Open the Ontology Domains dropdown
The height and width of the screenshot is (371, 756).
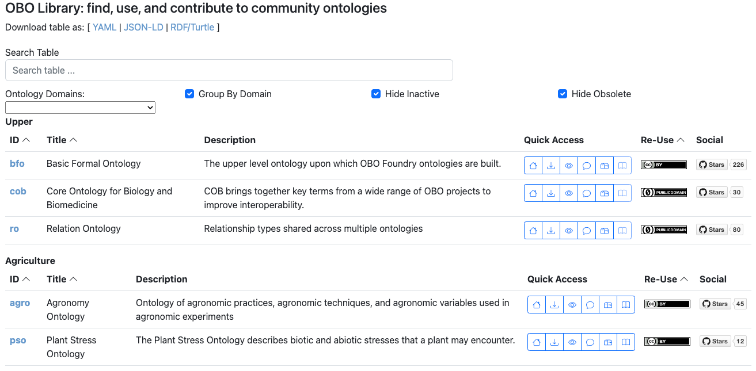tap(80, 108)
